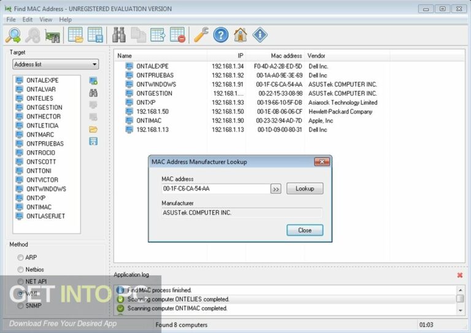This screenshot has width=471, height=333.
Task: Click the first greyed-out address list icon below binoculars
Action: (x=93, y=105)
